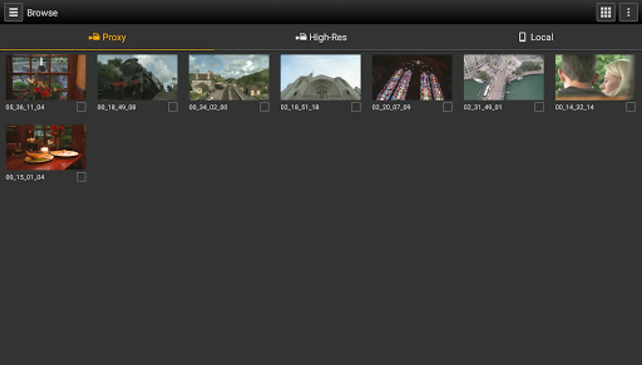The width and height of the screenshot is (642, 365).
Task: Open the stained glass windows thumbnail
Action: click(x=412, y=77)
